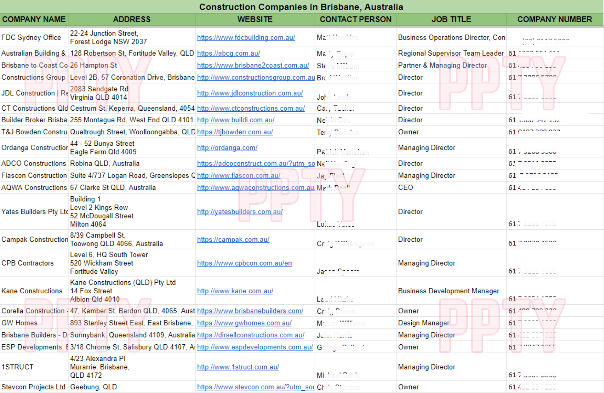
Task: Follow the yatesbuilders.com.au link
Action: (240, 212)
